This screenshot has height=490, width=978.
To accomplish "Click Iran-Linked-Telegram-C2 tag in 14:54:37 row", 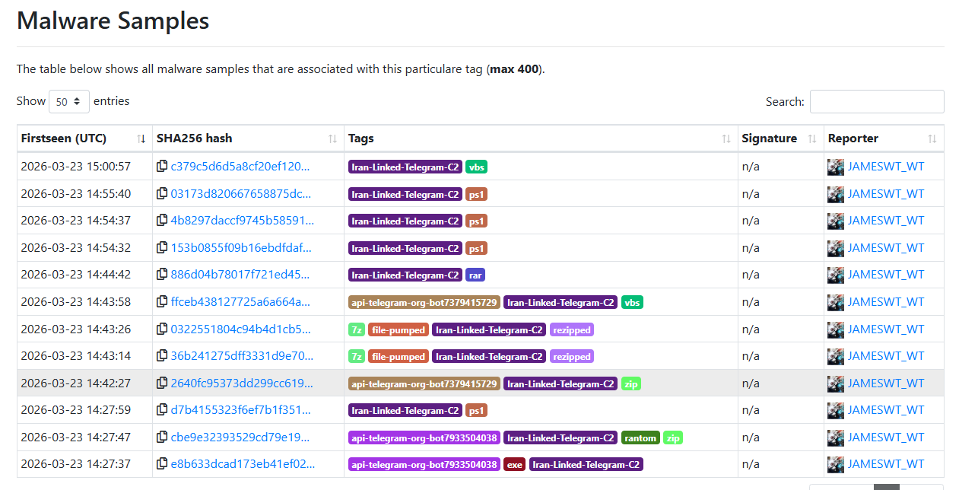I will [x=405, y=221].
